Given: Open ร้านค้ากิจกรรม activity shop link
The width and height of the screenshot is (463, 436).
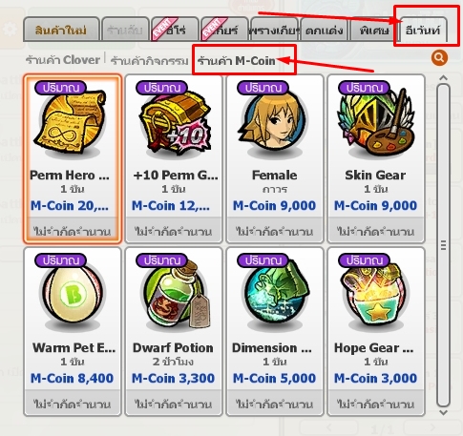Looking at the screenshot, I should point(149,60).
